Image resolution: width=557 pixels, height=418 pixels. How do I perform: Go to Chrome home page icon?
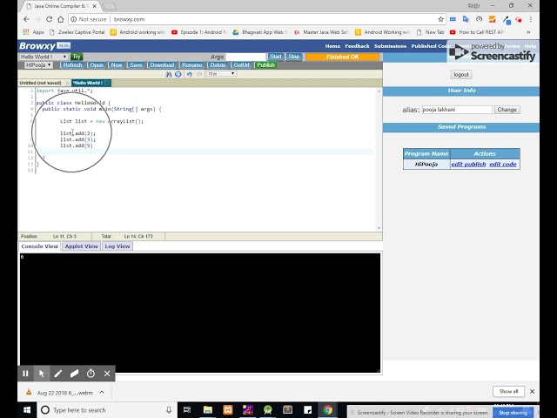click(61, 19)
